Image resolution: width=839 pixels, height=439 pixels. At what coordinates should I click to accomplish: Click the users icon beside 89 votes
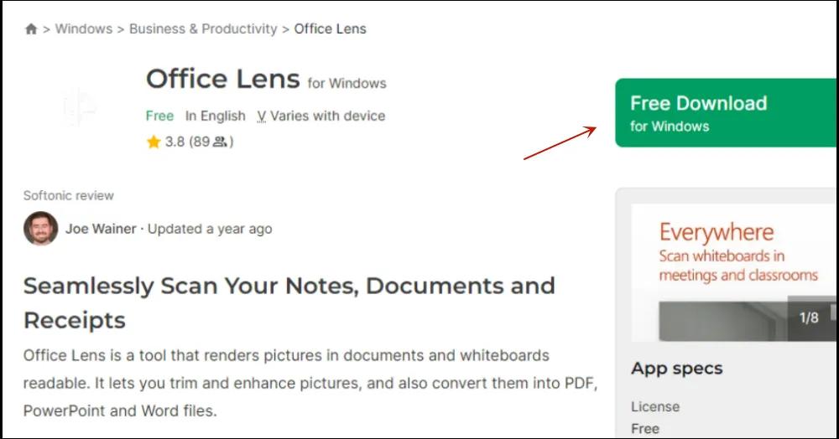coord(220,142)
